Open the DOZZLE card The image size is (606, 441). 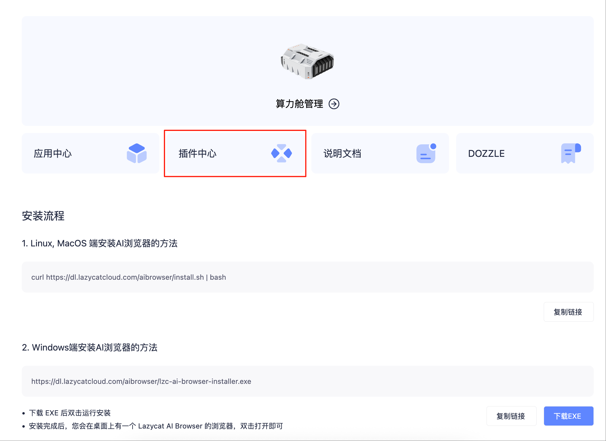click(x=525, y=153)
